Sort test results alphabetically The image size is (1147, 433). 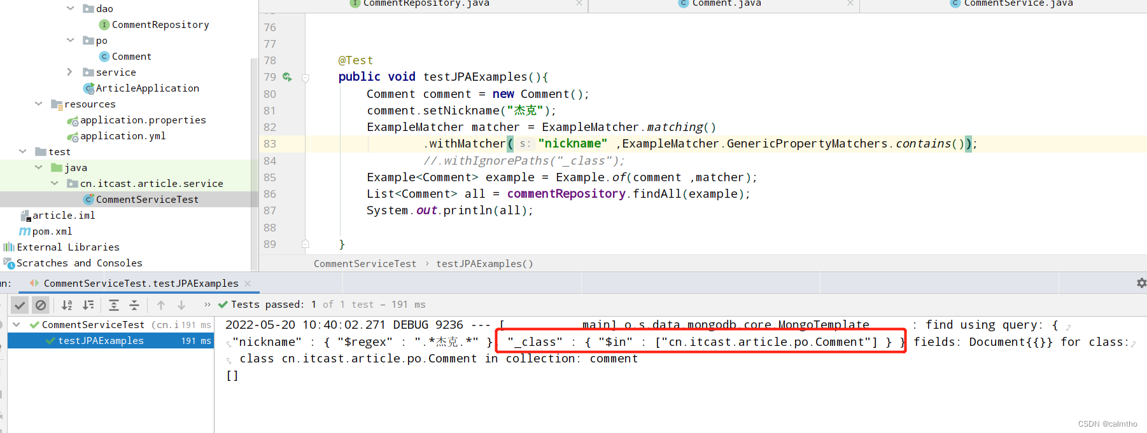67,305
